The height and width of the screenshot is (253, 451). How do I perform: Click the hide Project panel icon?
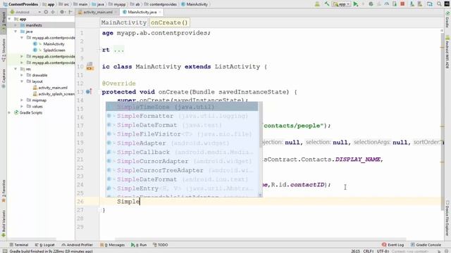(70, 12)
